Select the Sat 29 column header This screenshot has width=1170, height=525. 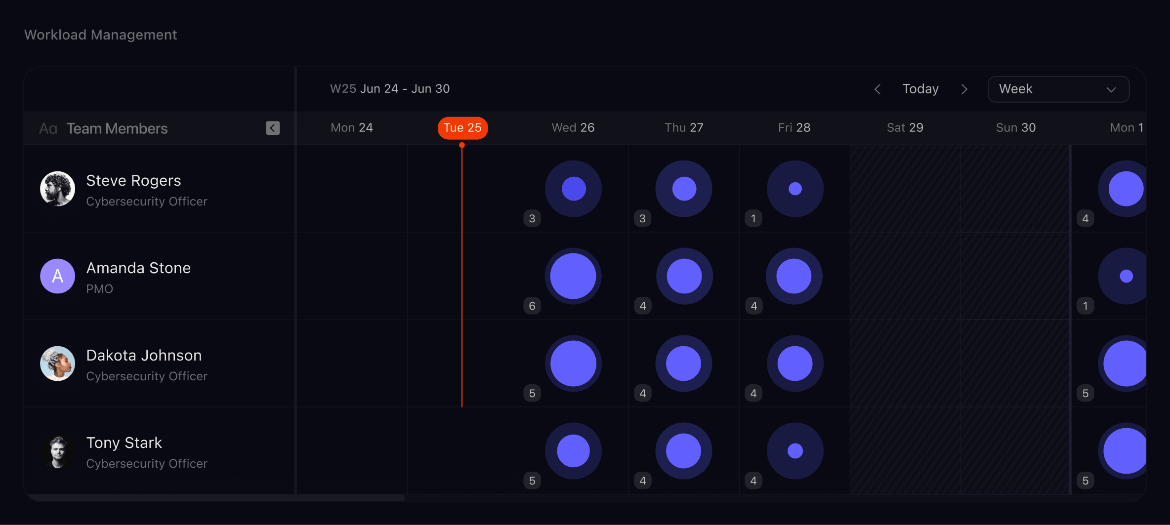coord(905,128)
